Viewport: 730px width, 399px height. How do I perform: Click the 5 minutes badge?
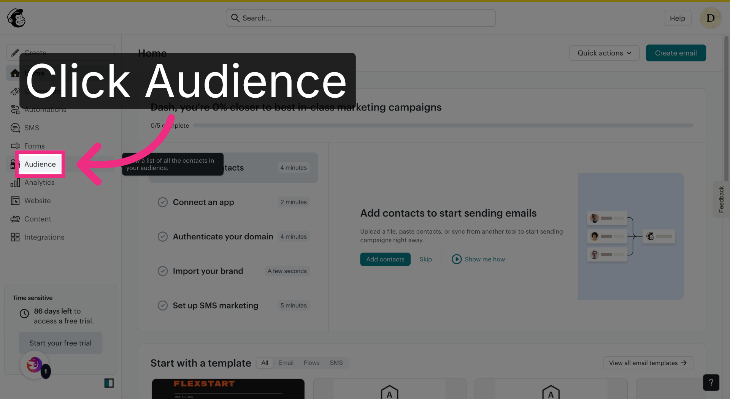[294, 306]
